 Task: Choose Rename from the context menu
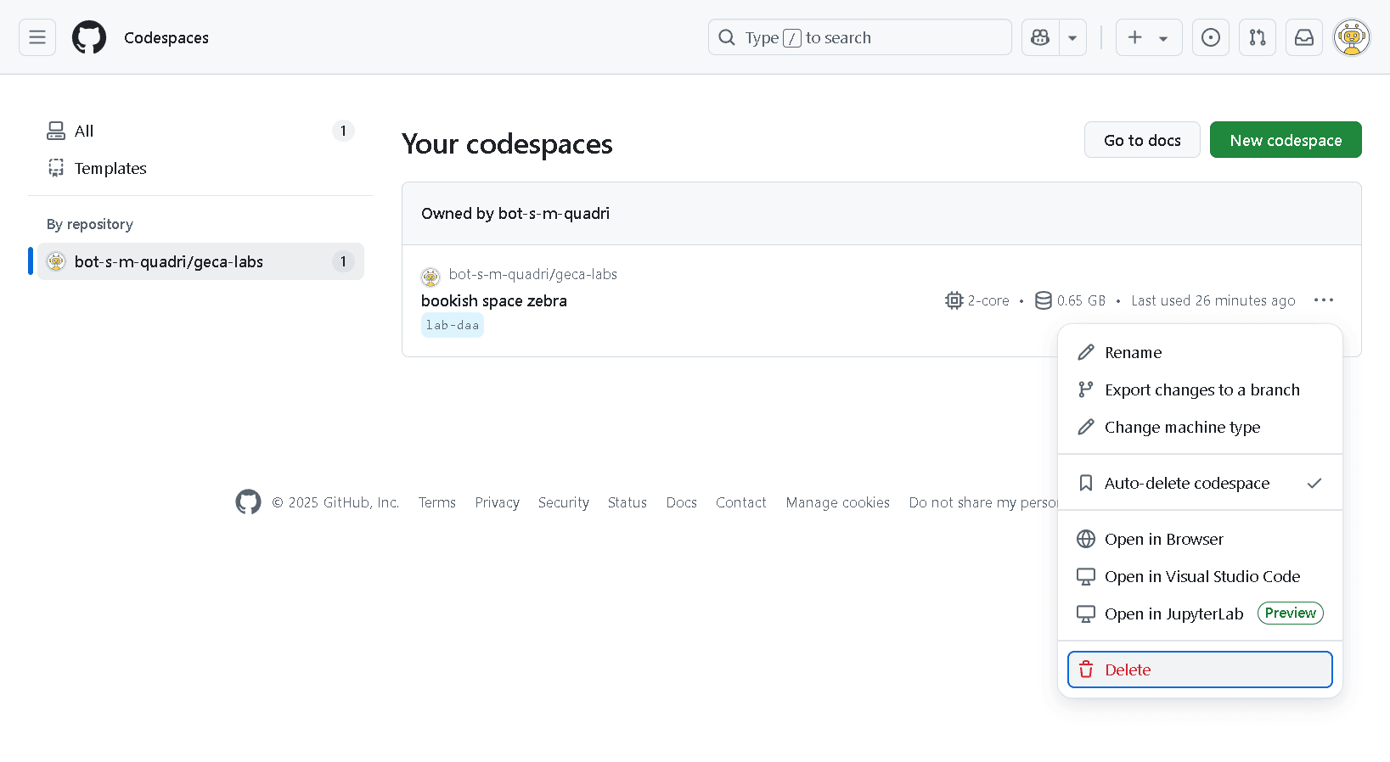click(x=1200, y=352)
